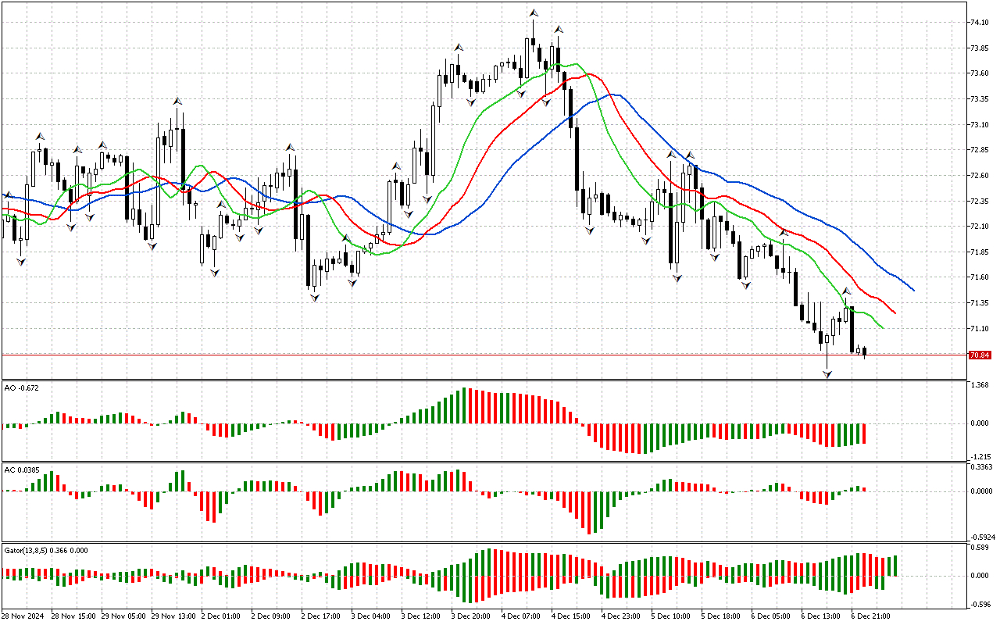Image resolution: width=1000 pixels, height=625 pixels.
Task: Click the 72.35 price axis label
Action: pyautogui.click(x=980, y=202)
